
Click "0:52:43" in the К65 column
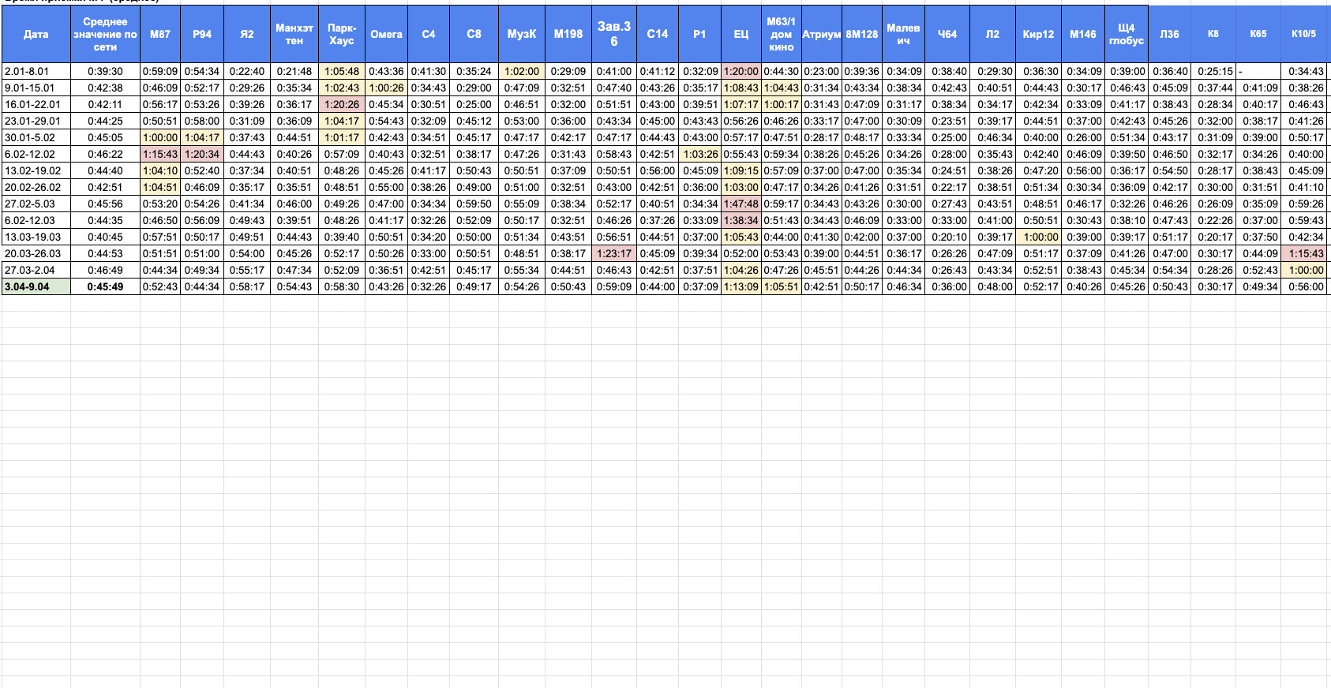[x=1260, y=270]
